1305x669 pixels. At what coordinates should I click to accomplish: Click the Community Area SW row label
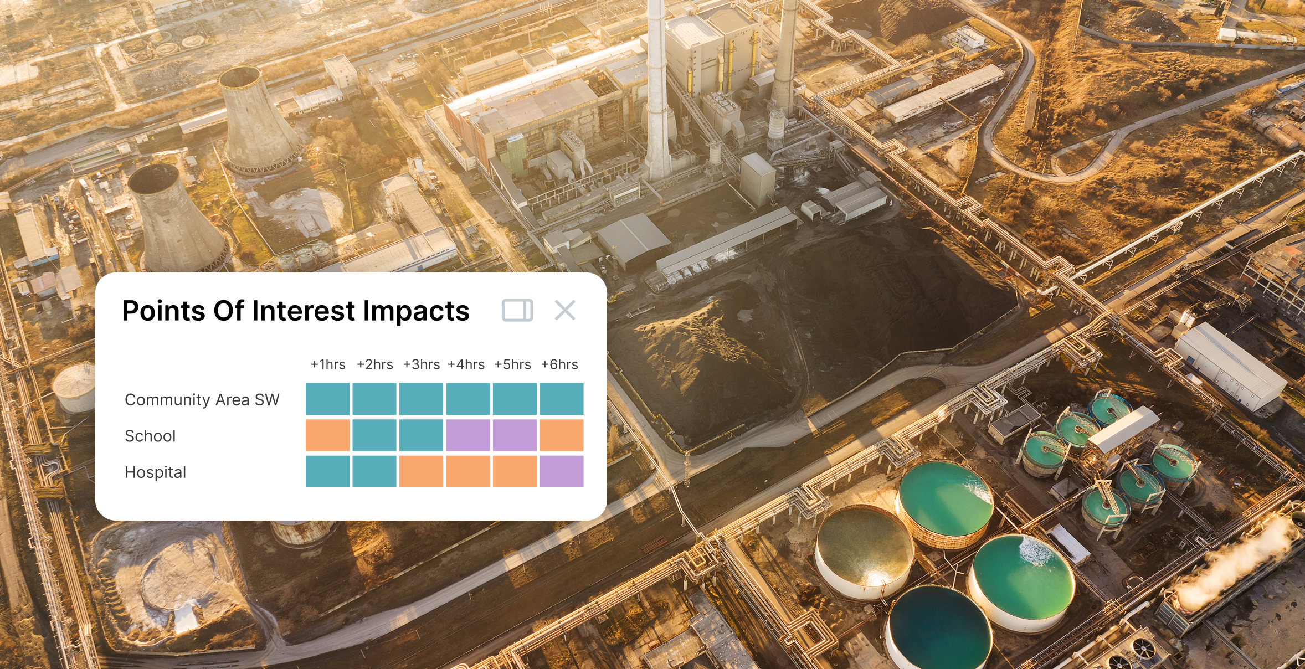202,400
